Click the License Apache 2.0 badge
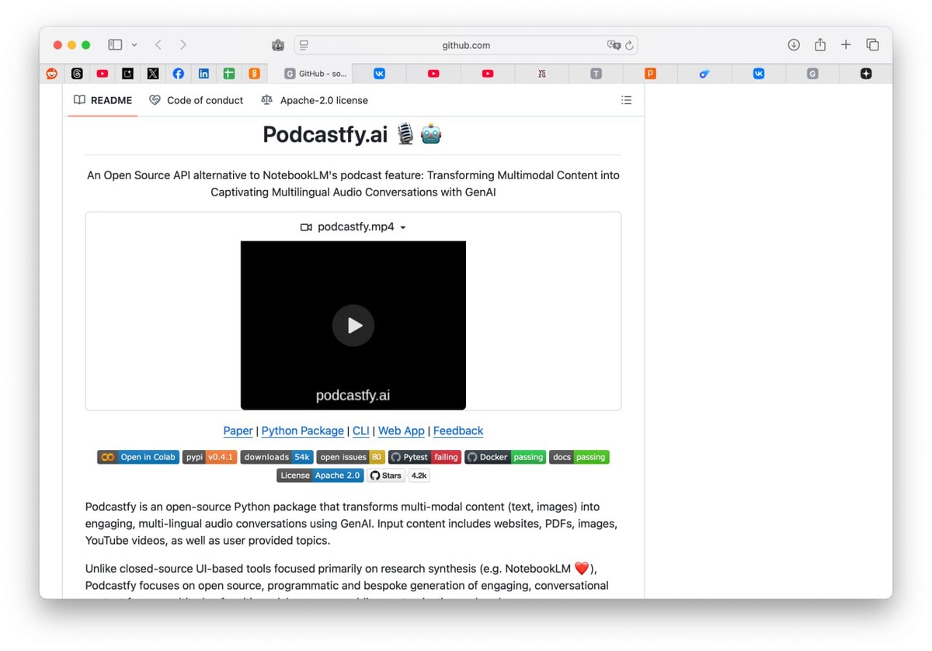The height and width of the screenshot is (651, 932). coord(320,475)
